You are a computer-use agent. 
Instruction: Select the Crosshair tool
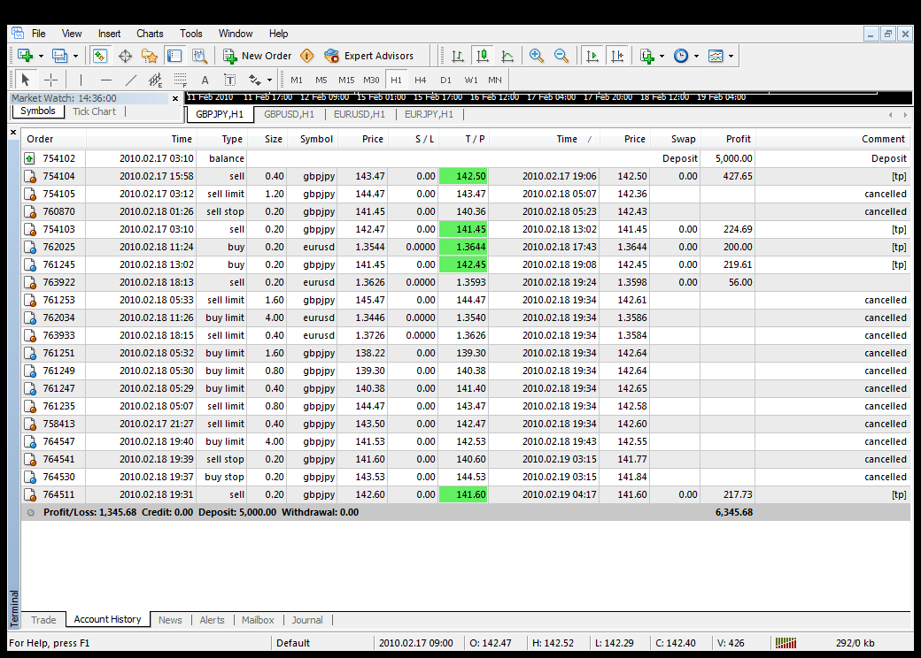coord(51,80)
